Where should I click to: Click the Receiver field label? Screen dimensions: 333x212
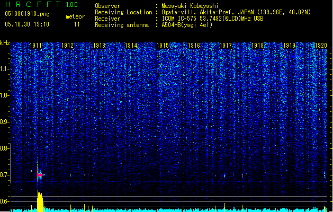(x=107, y=19)
